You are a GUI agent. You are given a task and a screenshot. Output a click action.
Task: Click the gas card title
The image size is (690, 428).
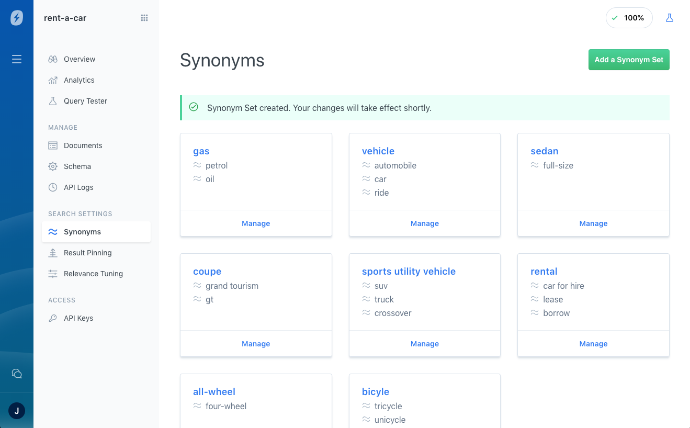(201, 151)
